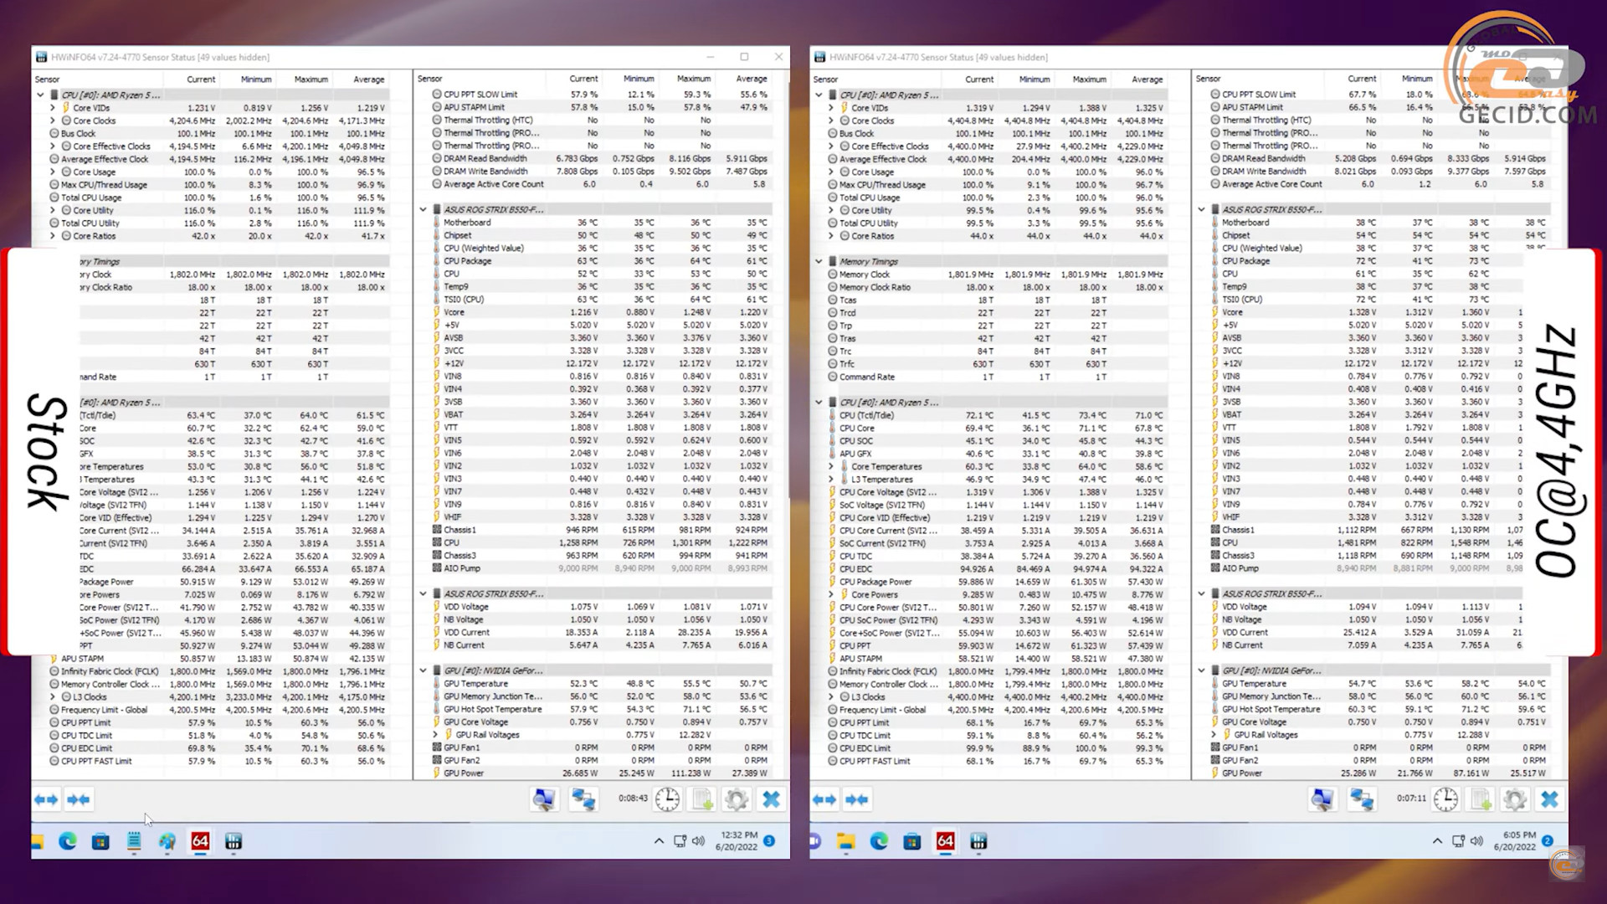Open remote network monitoring icon in Stock window
The height and width of the screenshot is (904, 1607).
583,799
